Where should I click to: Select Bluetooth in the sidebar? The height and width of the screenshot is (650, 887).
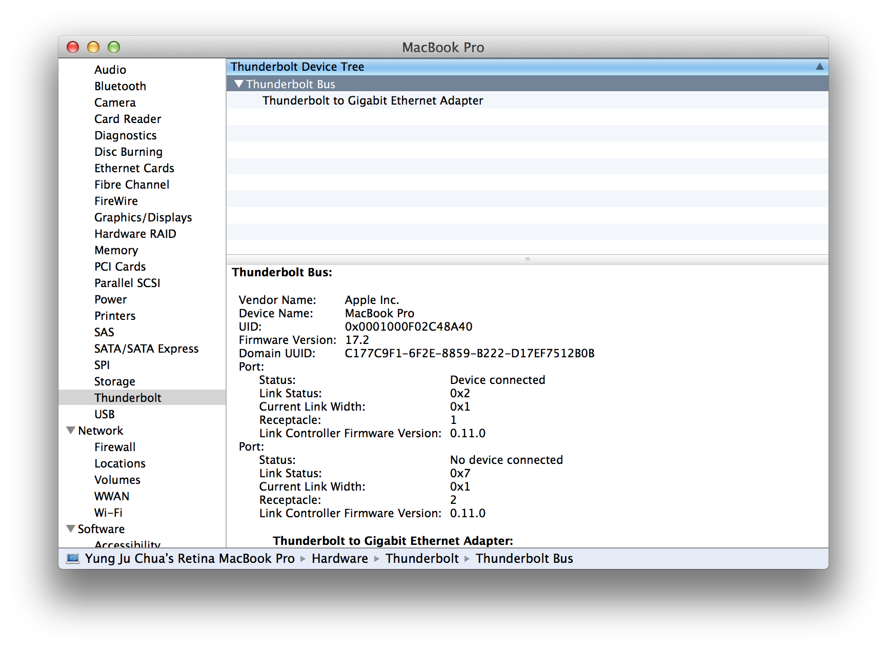pos(120,86)
